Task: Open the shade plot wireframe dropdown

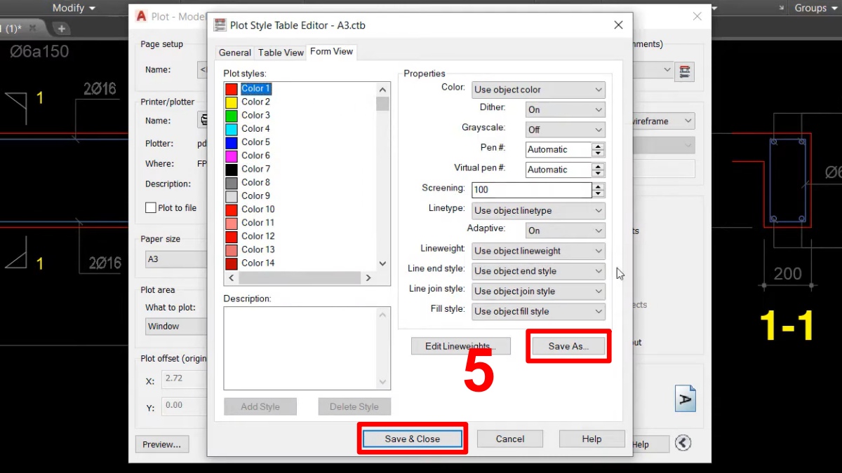Action: click(663, 121)
